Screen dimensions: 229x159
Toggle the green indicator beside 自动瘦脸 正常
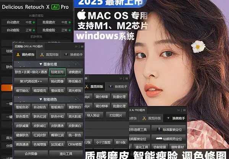[34, 30]
